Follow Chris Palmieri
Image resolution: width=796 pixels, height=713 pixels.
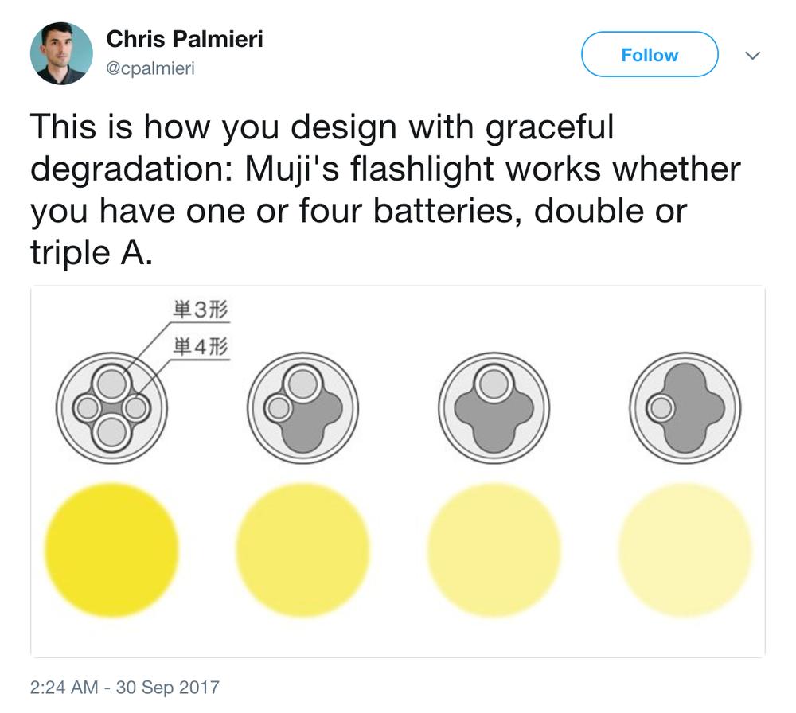click(x=650, y=54)
